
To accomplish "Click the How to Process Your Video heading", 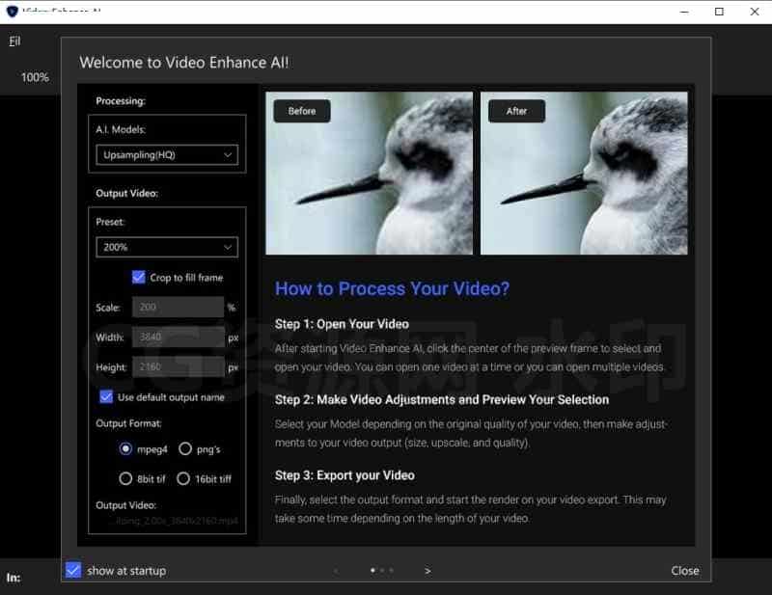I will click(x=392, y=288).
